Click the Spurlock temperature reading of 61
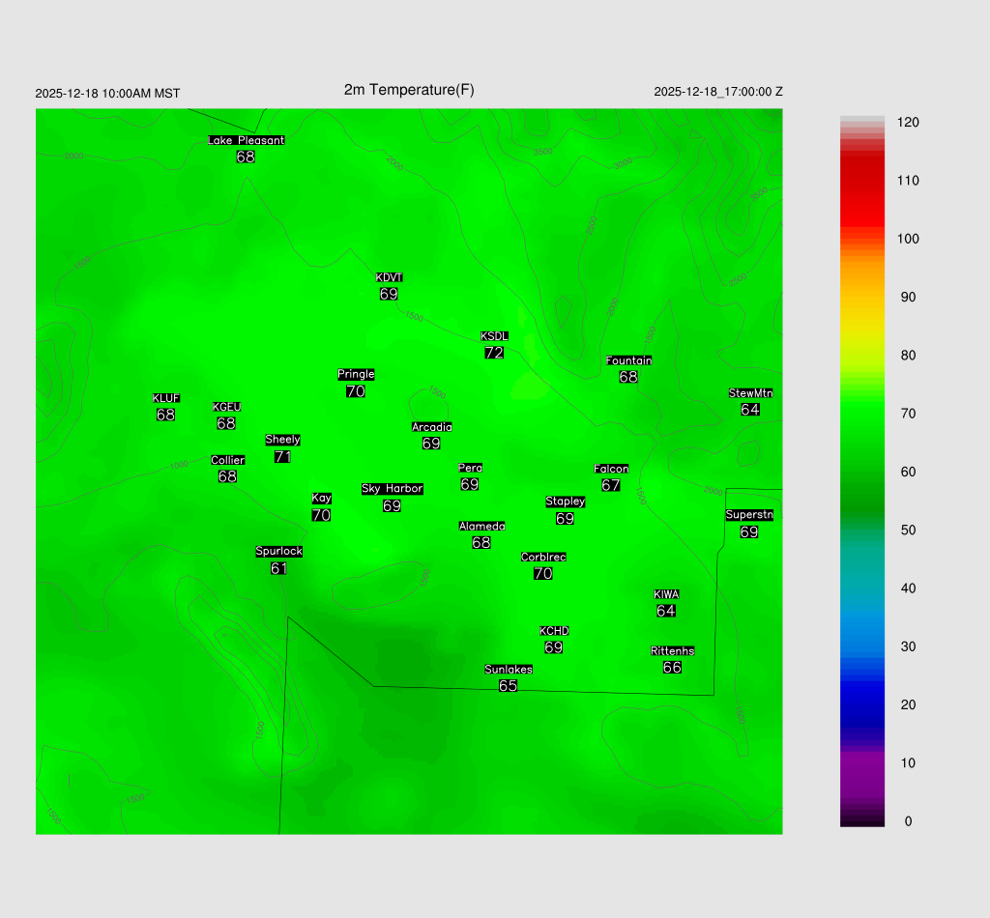This screenshot has width=990, height=918. click(x=278, y=569)
